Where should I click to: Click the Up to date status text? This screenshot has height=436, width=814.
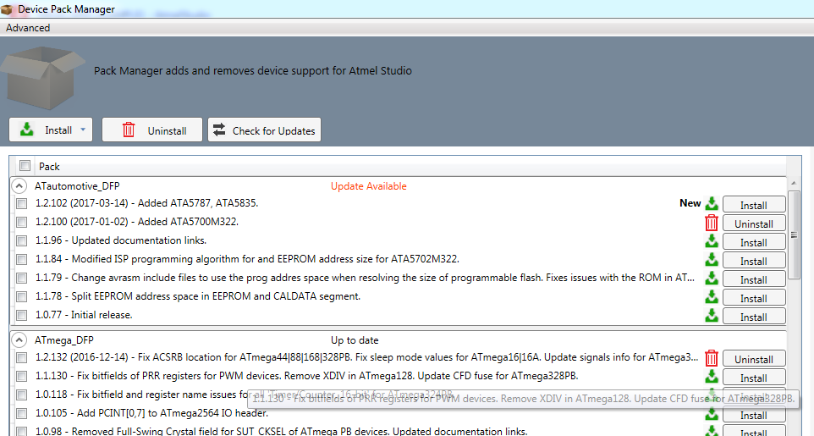coord(355,340)
